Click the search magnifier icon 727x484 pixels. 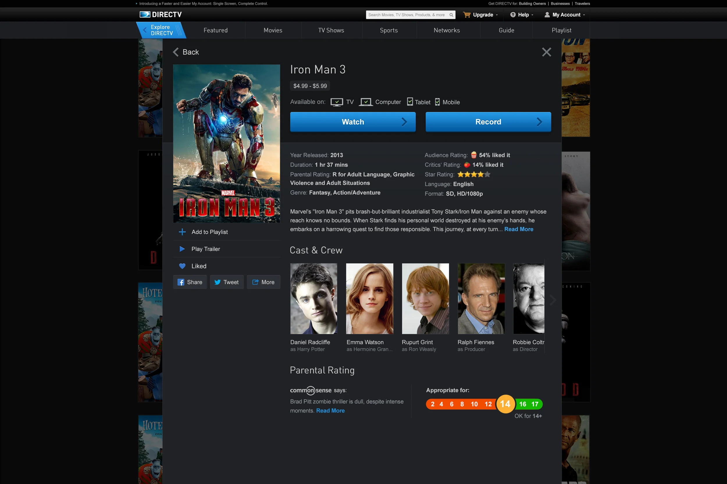click(451, 15)
